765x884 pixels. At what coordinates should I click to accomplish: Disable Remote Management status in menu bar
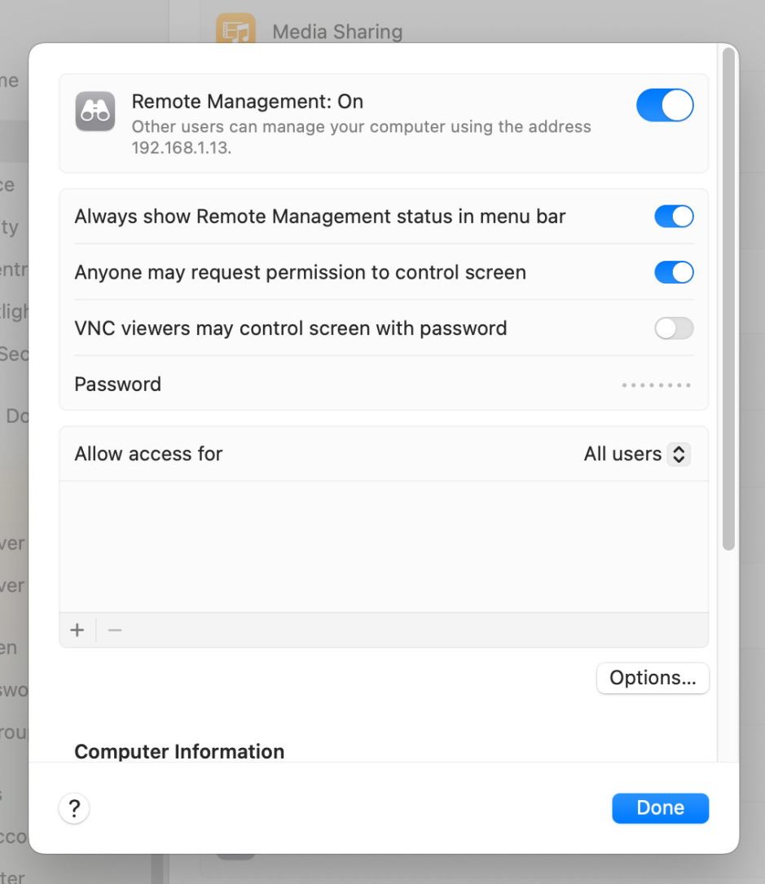[x=674, y=216]
